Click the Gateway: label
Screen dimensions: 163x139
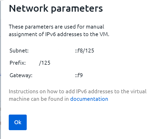[x=21, y=75]
